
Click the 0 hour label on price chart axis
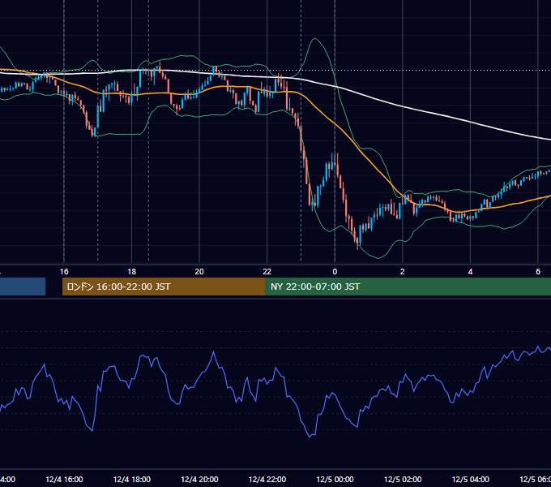(335, 272)
